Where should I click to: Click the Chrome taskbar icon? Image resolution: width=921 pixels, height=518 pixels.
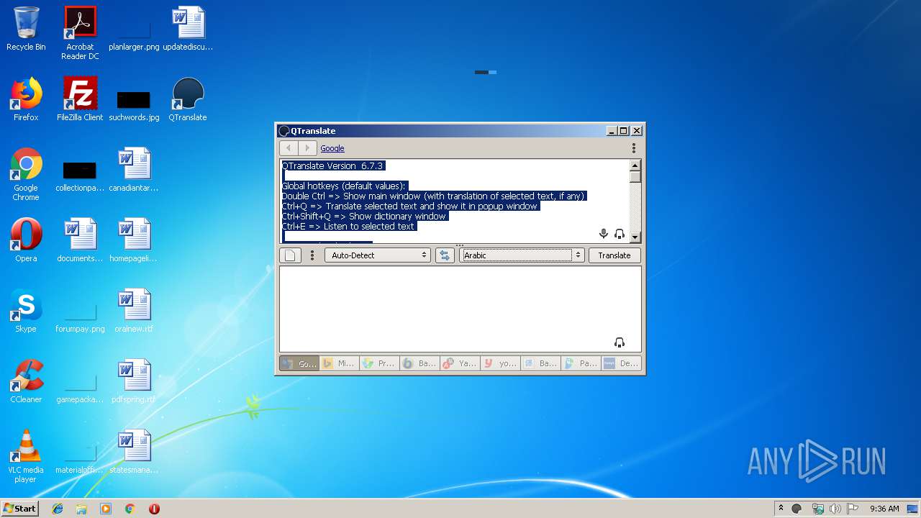[130, 509]
